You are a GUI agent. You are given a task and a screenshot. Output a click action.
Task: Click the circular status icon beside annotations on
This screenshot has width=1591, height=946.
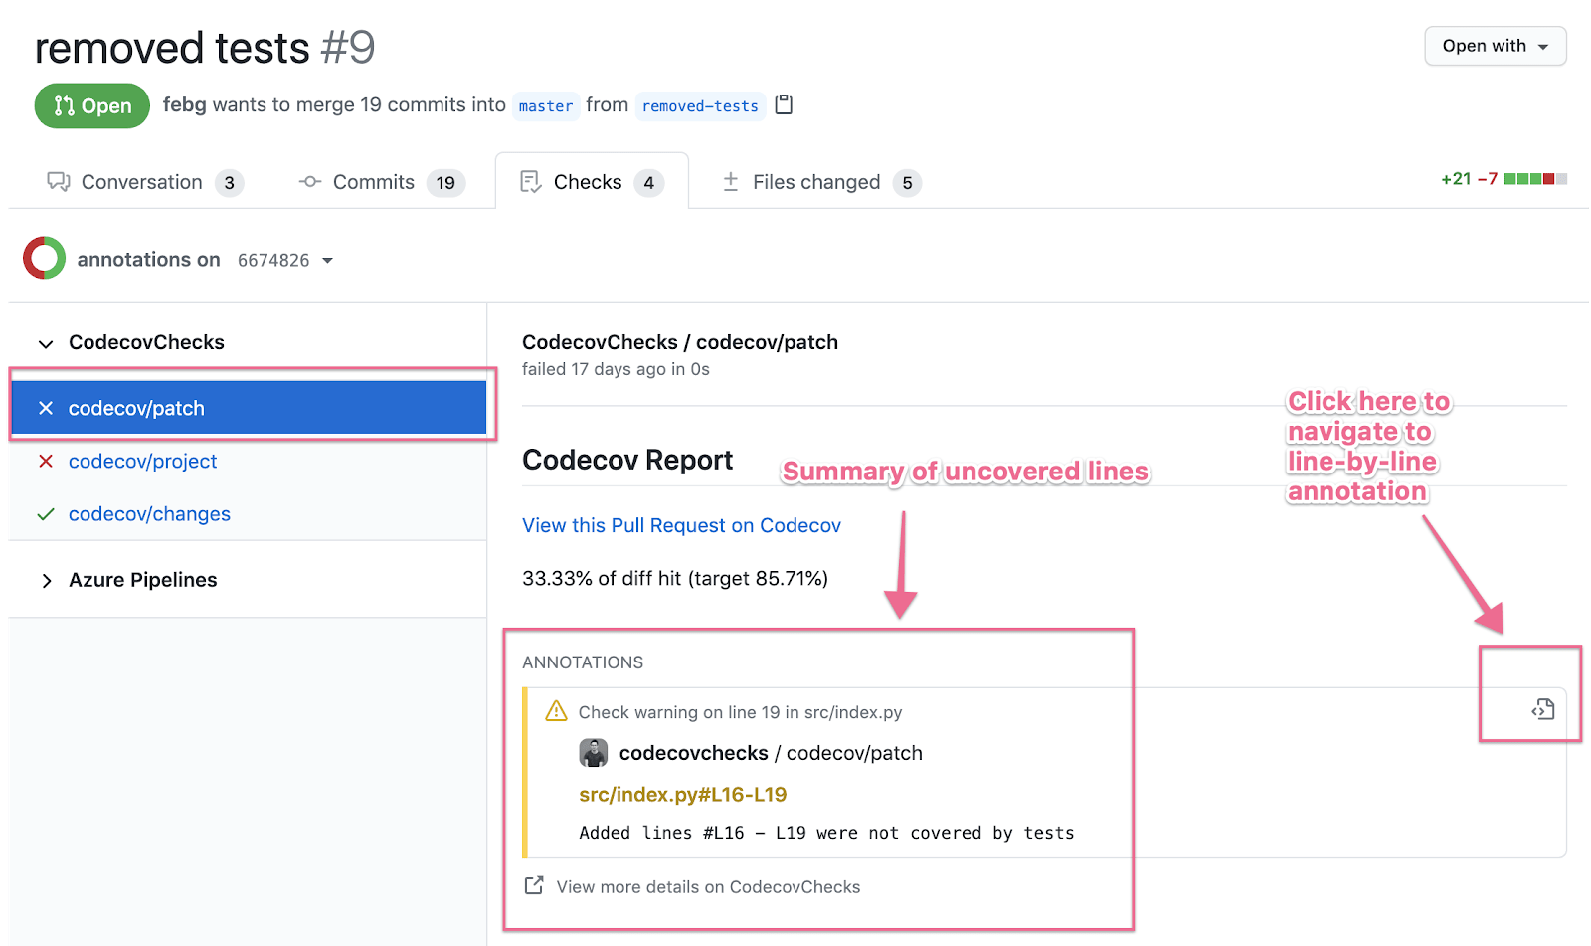tap(44, 258)
